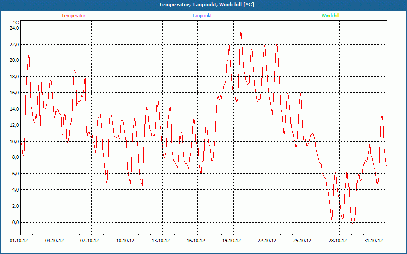Select the 07.10.12 date label
Viewport: 407px width, 254px height.
pyautogui.click(x=90, y=241)
